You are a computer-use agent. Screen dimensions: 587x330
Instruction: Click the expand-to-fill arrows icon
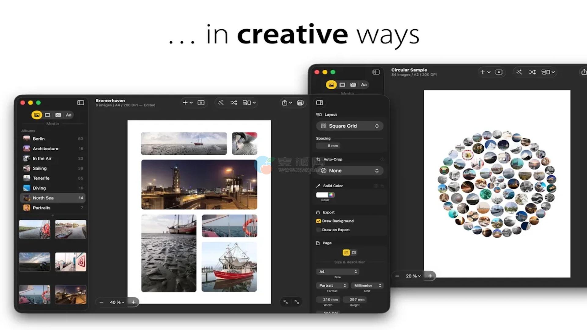coord(297,302)
